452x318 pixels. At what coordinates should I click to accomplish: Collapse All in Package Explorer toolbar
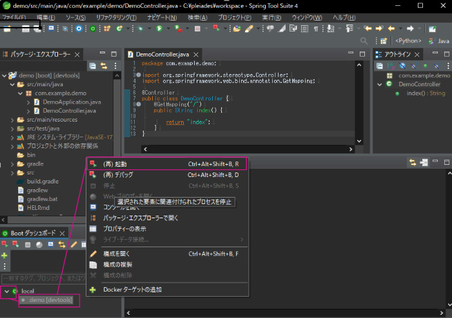(93, 66)
